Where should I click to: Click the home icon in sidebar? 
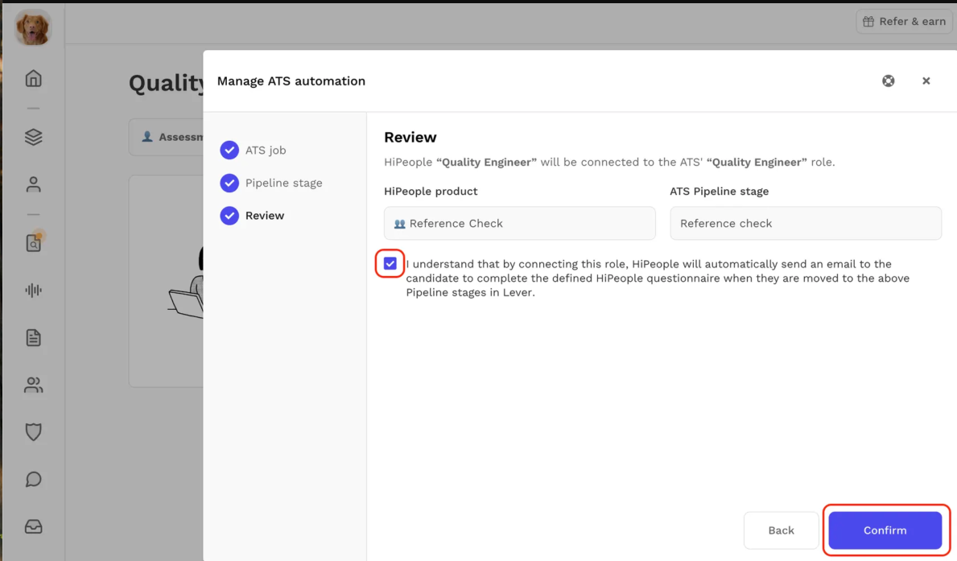[x=33, y=78]
